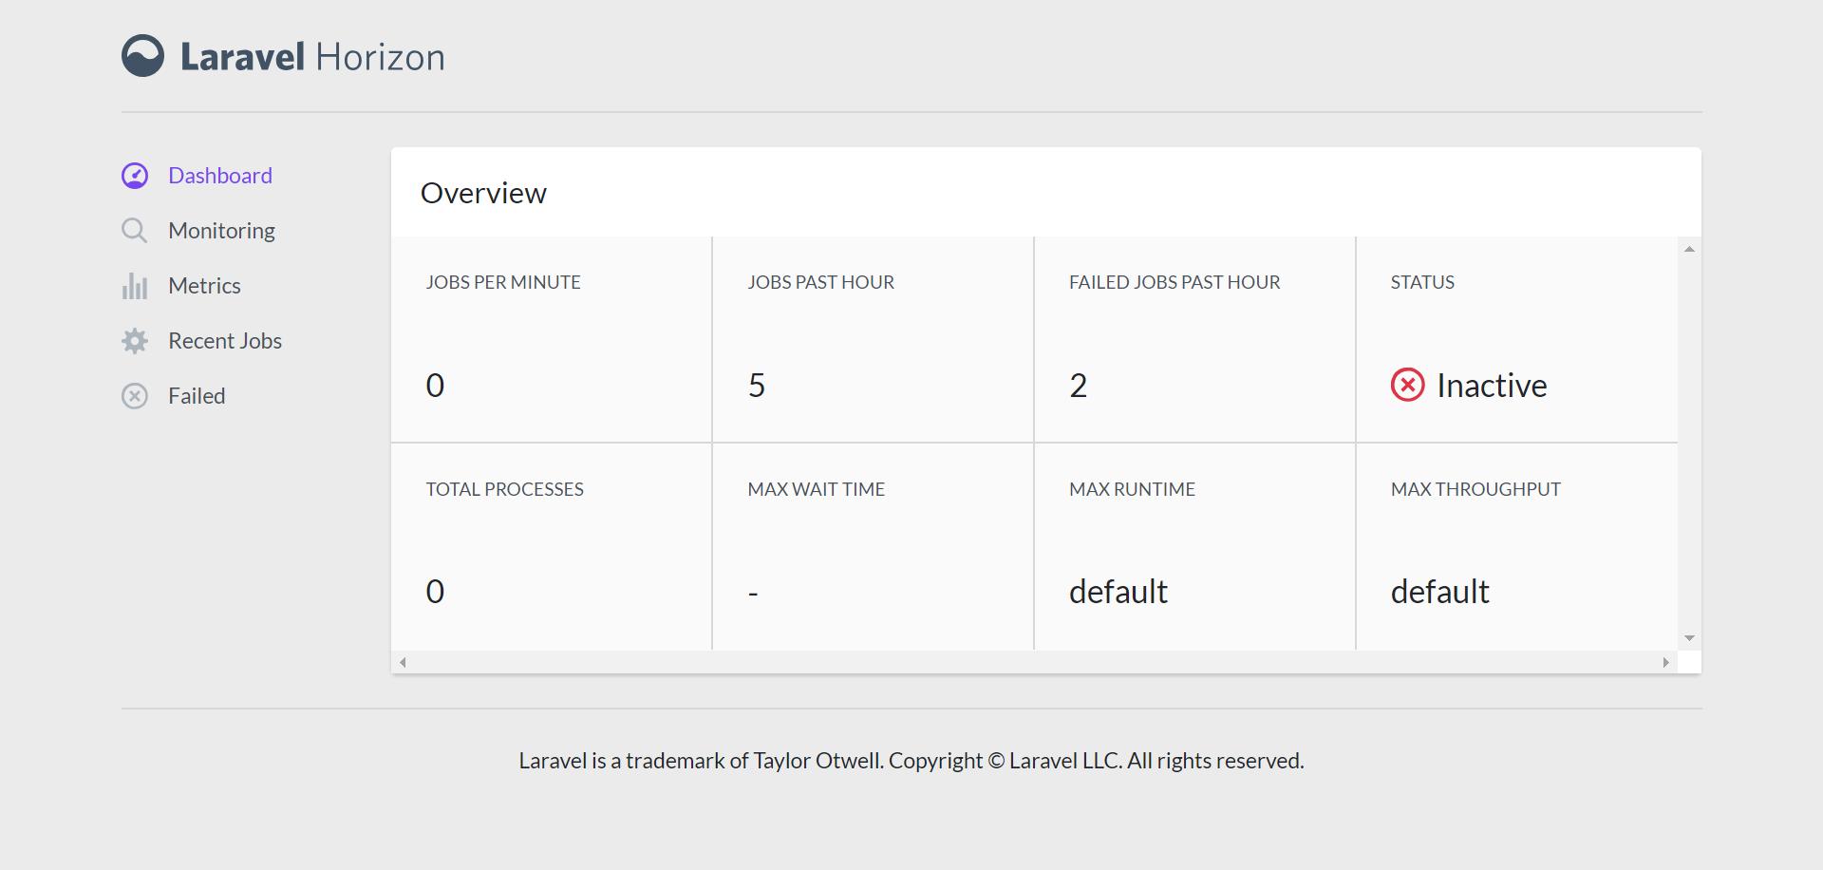Screen dimensions: 1823x870
Task: Click the red Inactive status icon
Action: [x=1407, y=385]
